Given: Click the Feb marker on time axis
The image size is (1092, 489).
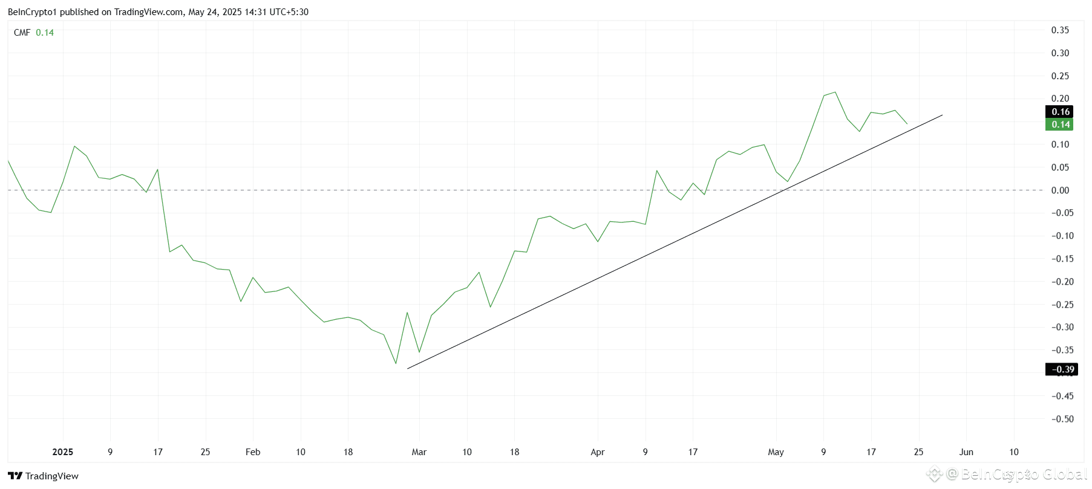Looking at the screenshot, I should click(x=253, y=452).
